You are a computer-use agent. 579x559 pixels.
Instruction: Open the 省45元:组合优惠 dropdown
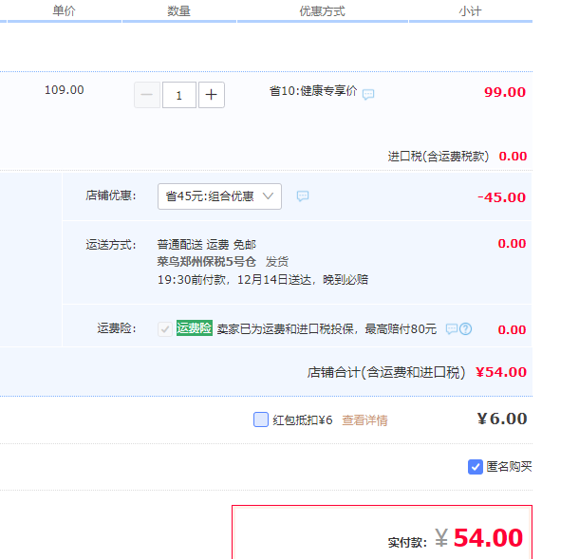click(219, 196)
